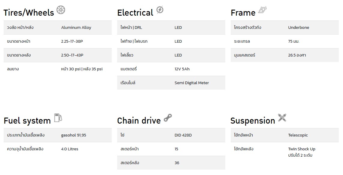Click the 12V 5Ah battery value
This screenshot has width=343, height=175.
(182, 69)
